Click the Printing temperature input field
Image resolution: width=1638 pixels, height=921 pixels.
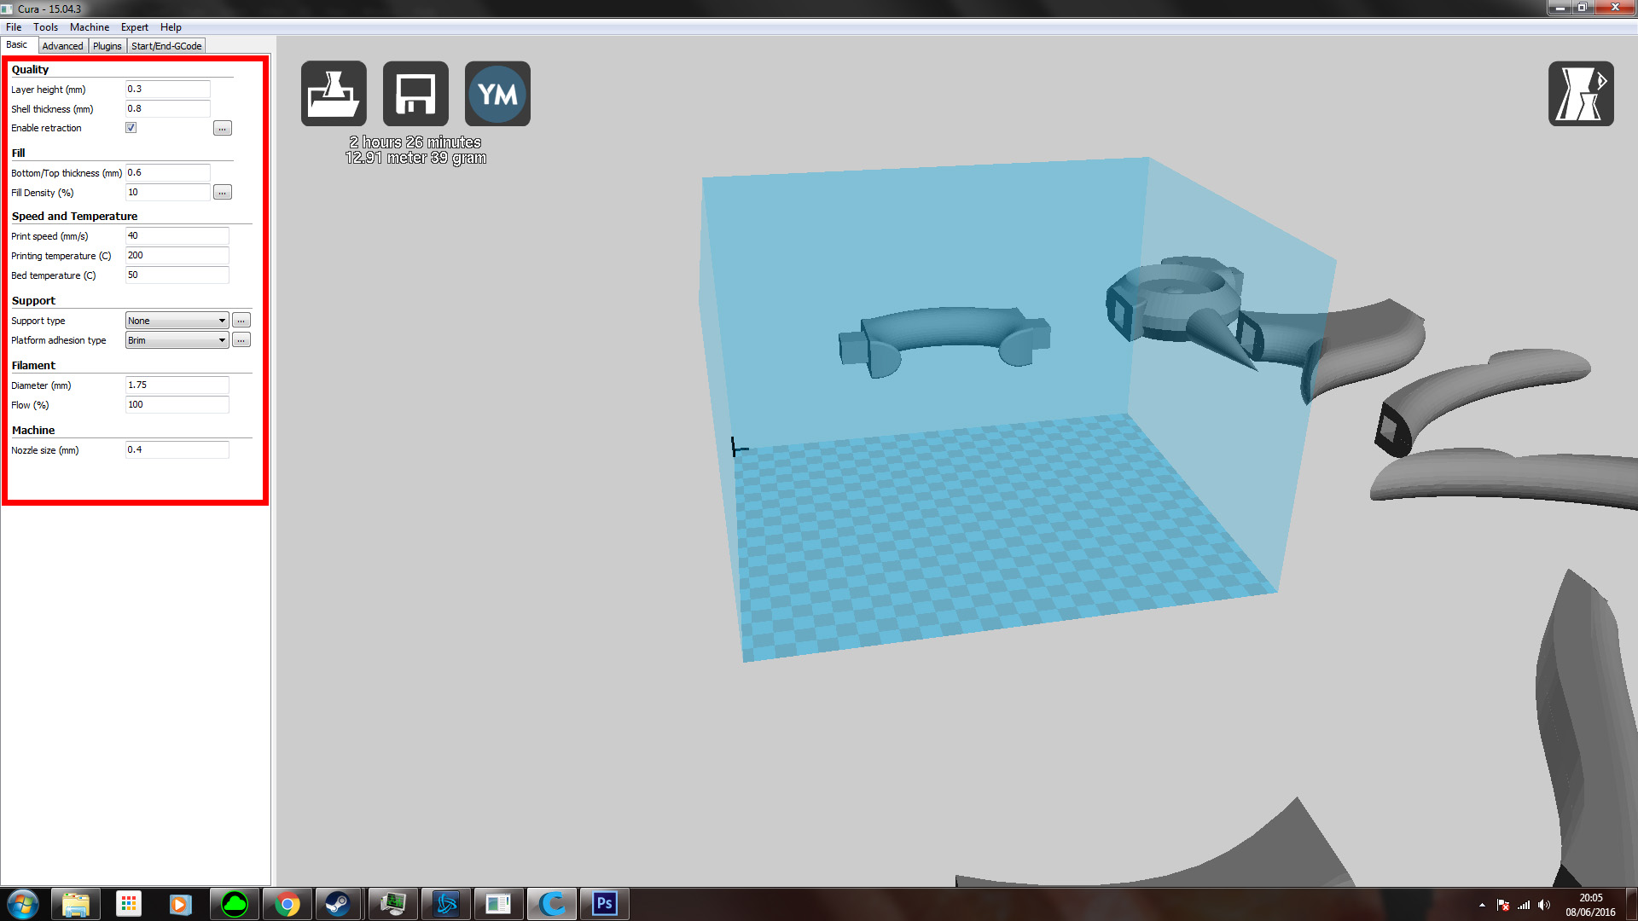tap(177, 256)
